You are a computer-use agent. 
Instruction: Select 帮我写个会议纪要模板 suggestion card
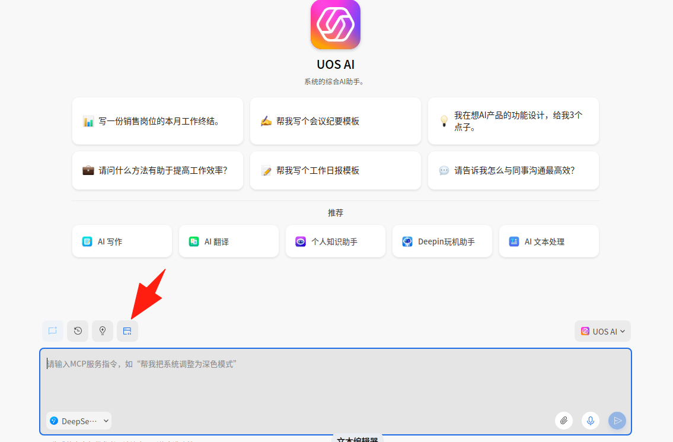tap(336, 121)
